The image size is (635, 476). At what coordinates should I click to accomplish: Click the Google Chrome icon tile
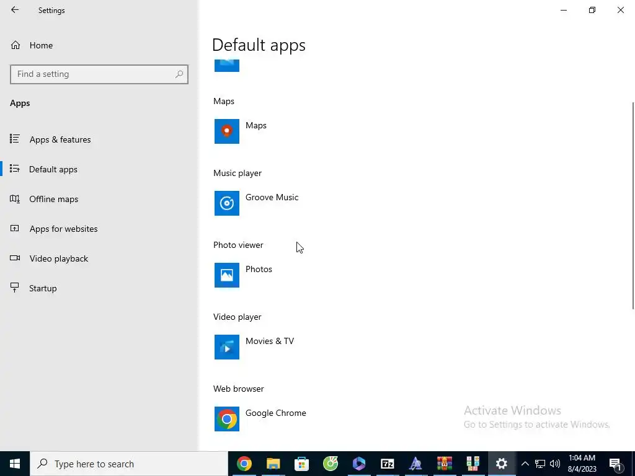(x=227, y=419)
